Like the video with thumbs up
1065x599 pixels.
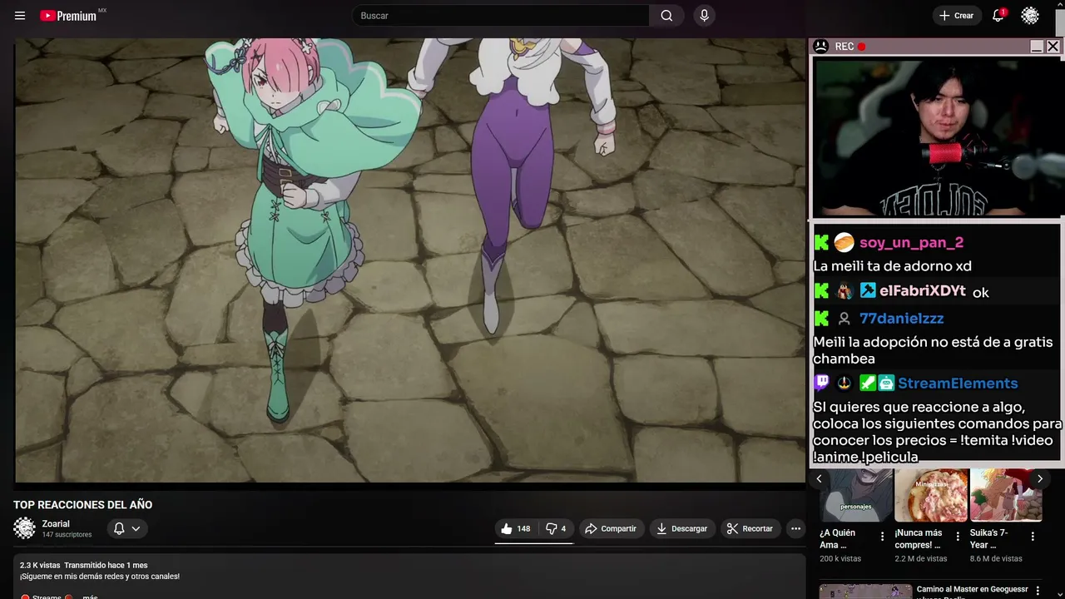(x=515, y=528)
